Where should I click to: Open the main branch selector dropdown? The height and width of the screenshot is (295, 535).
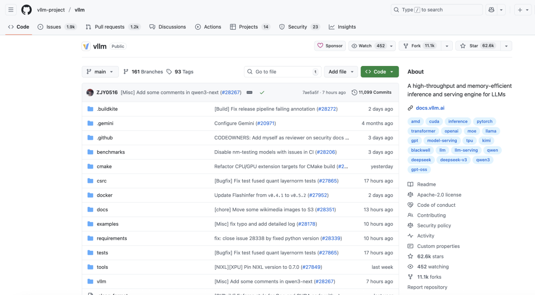click(x=100, y=72)
